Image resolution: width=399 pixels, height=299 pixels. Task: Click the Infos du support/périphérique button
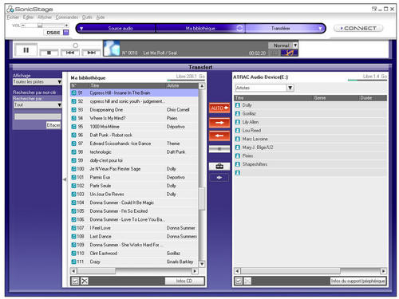coord(358,281)
